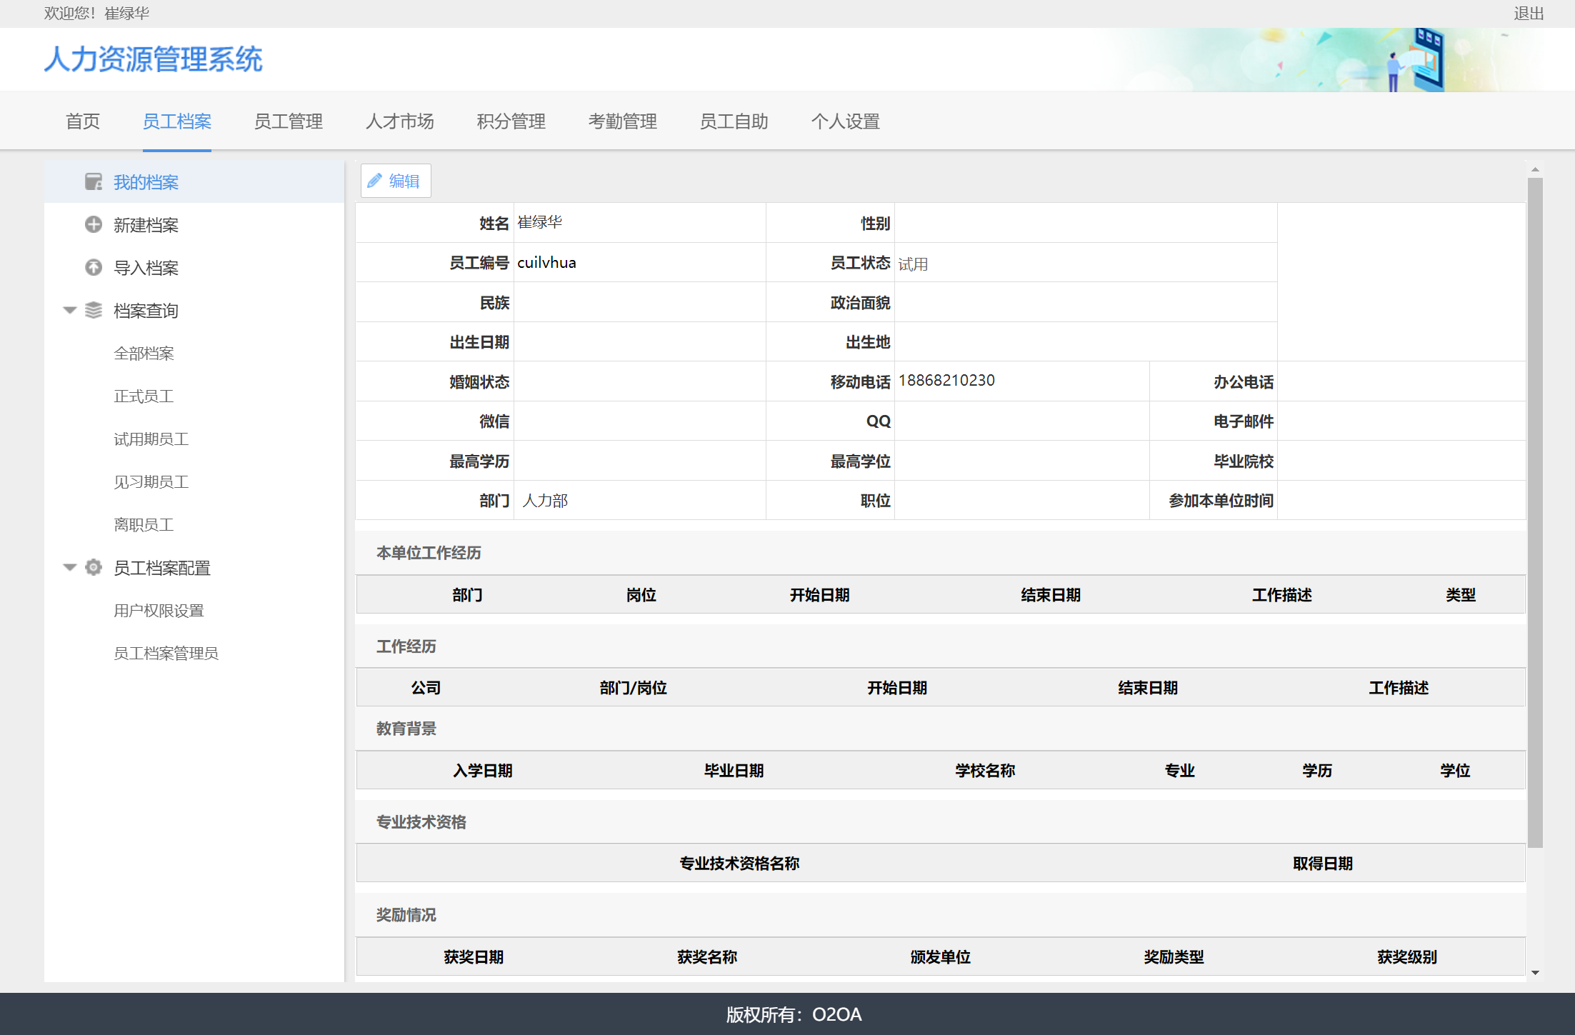Click the stacked layers icon beside 档案查询
1575x1035 pixels.
(x=94, y=310)
